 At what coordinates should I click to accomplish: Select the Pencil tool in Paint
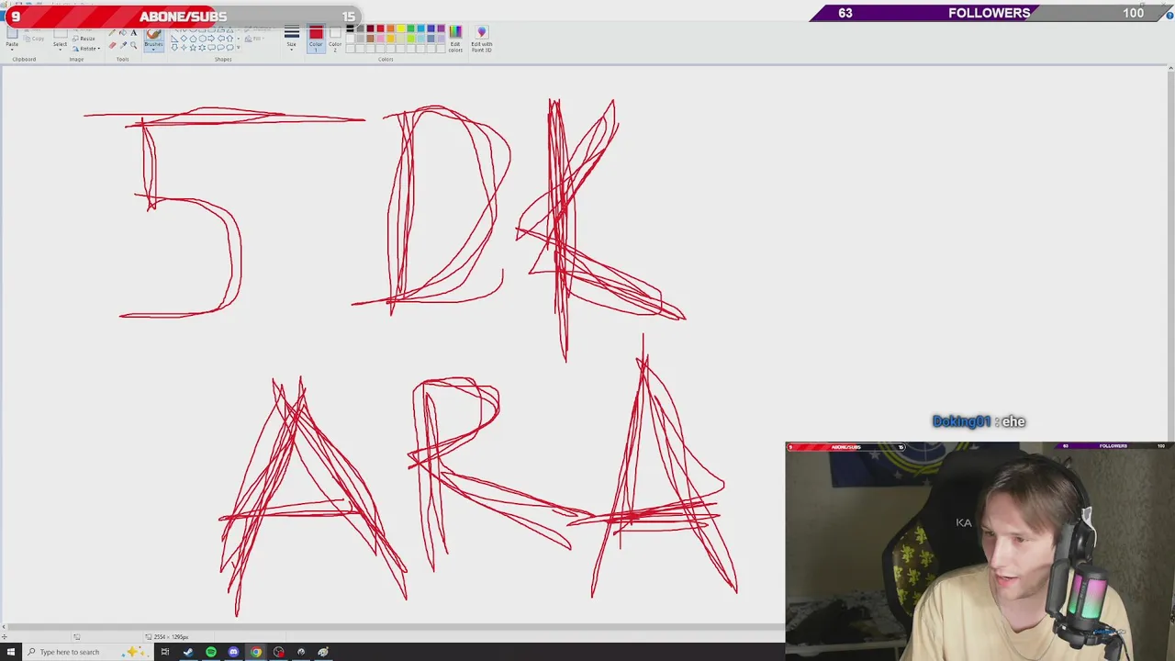point(112,33)
